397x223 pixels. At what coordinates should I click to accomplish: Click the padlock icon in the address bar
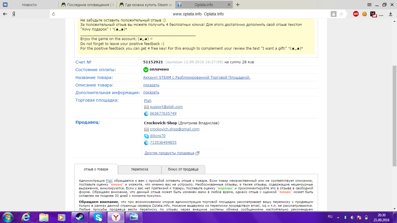click(x=334, y=14)
